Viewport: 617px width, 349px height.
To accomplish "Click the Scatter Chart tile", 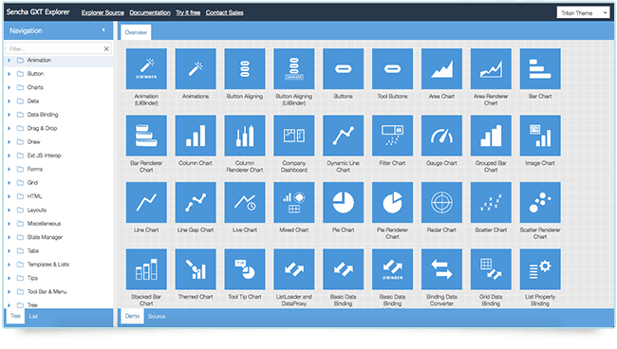I will (x=491, y=202).
